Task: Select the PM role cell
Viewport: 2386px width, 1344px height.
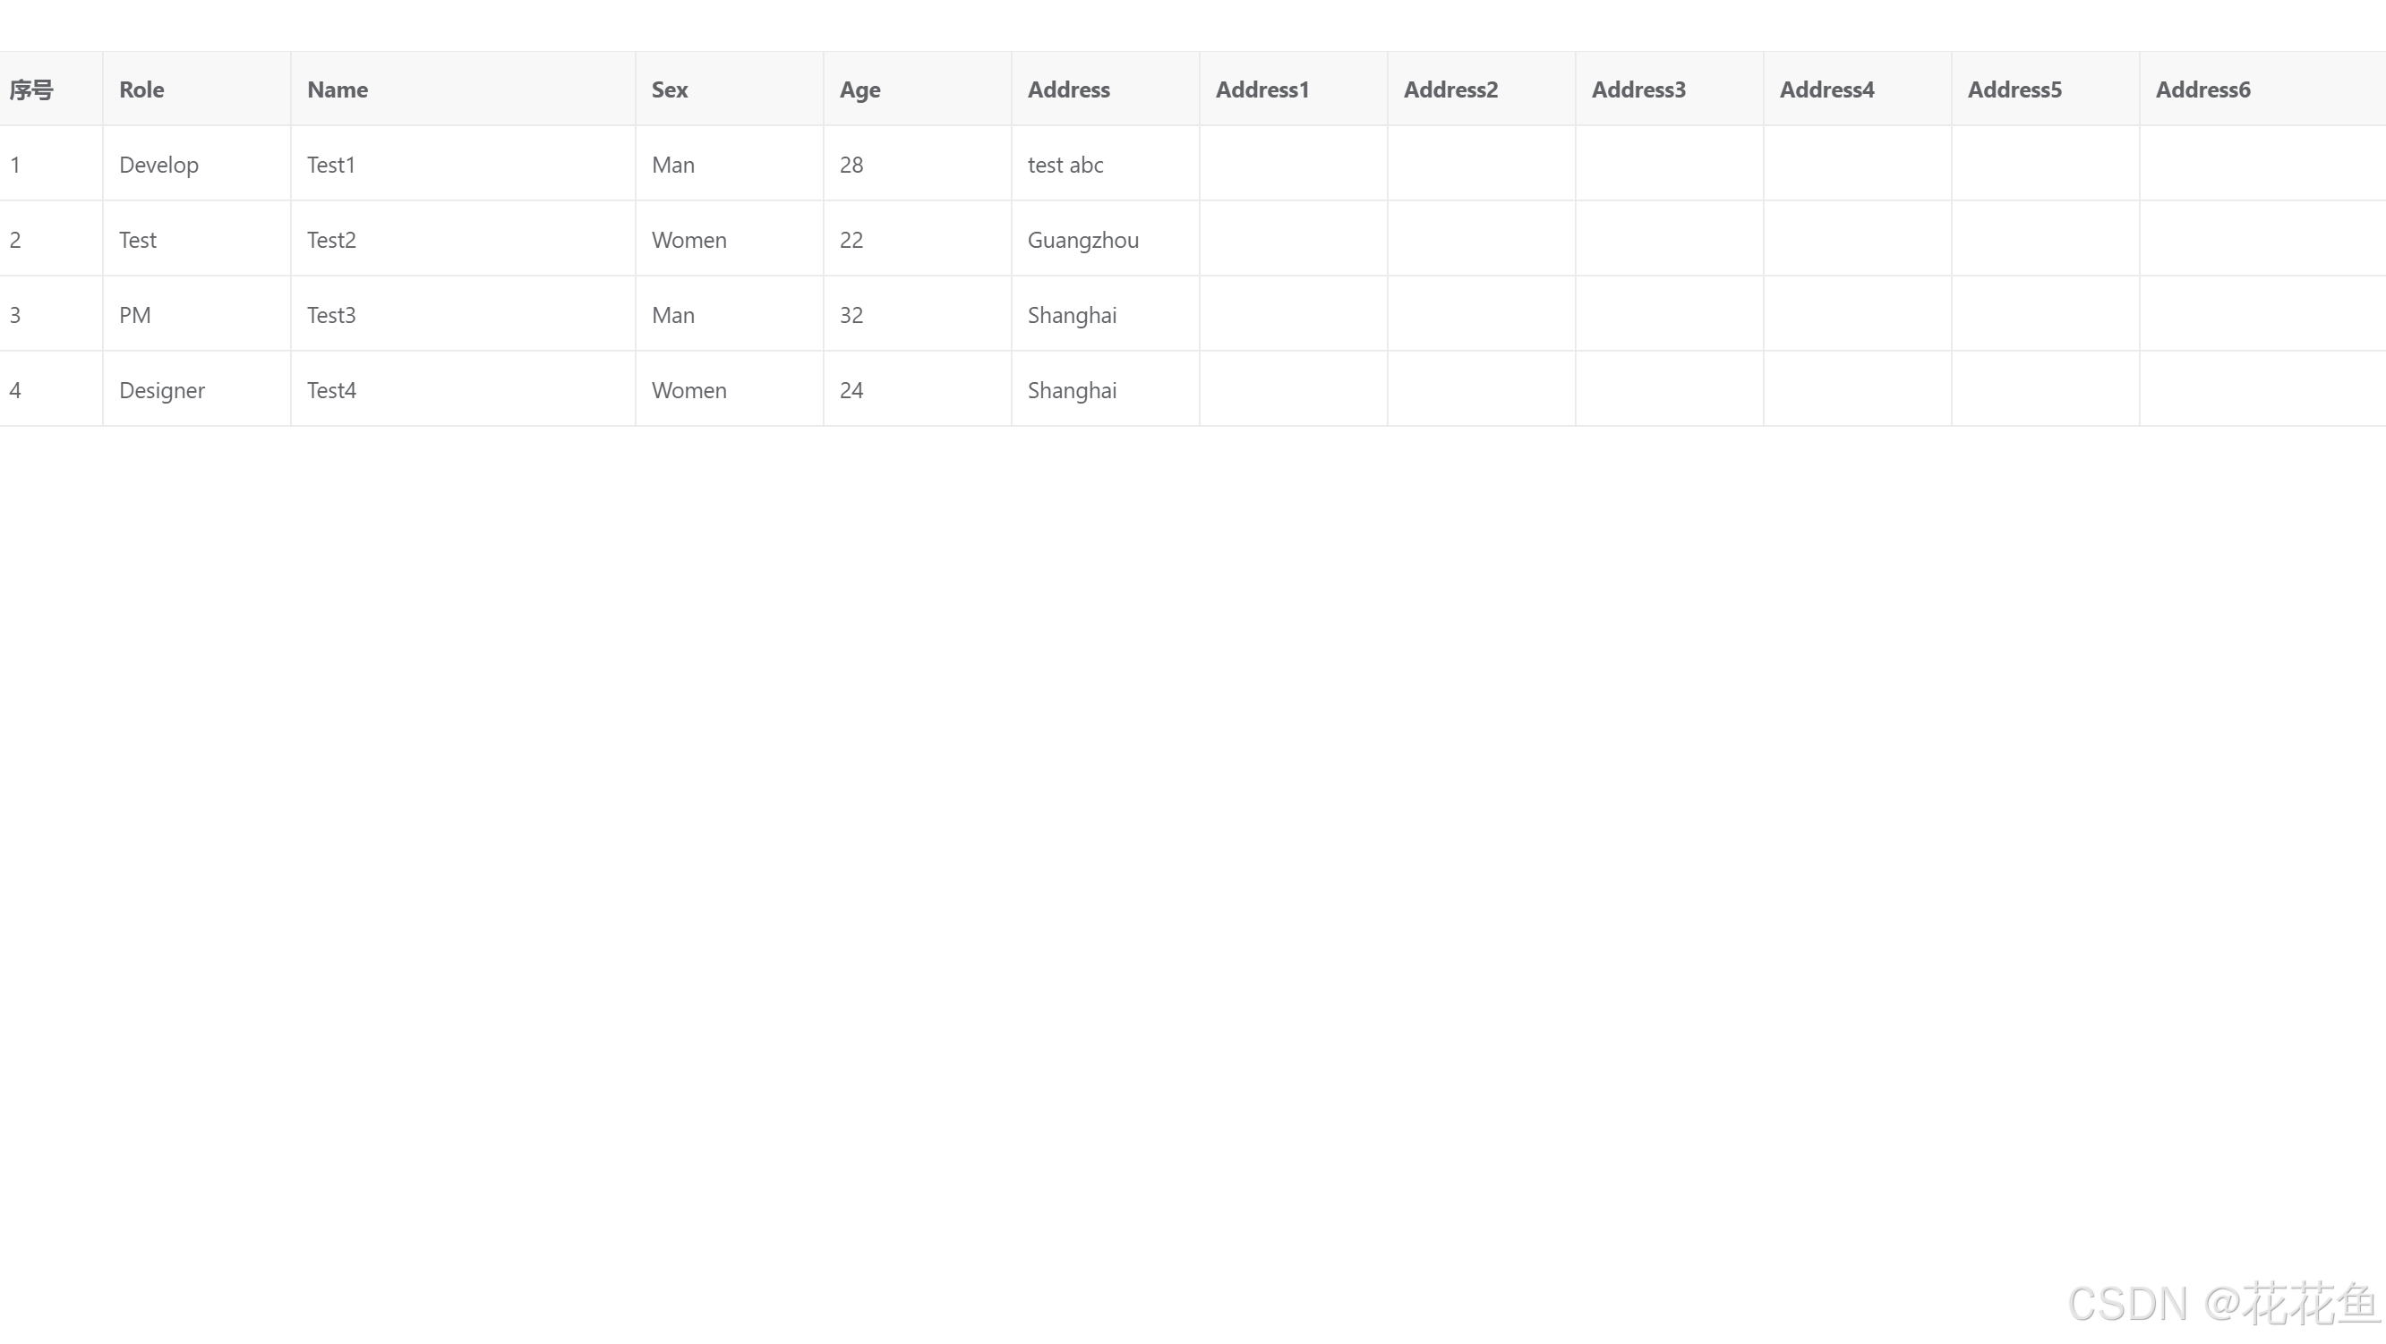Action: point(135,315)
